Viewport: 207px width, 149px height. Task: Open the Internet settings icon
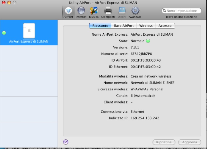pyautogui.click(x=81, y=13)
